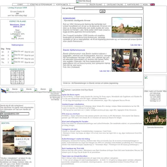Viewport: 167px width, 167px height.
Task: Switch to English via the UK flag icon
Action: pos(152,5)
